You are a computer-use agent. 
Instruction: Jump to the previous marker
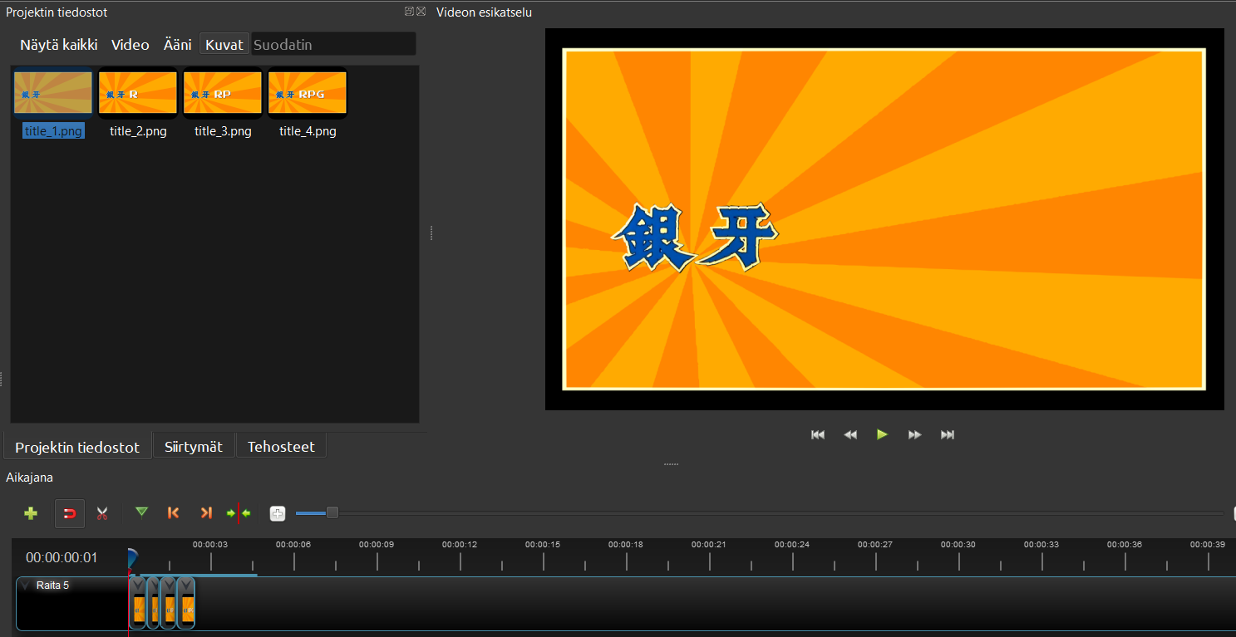[173, 513]
